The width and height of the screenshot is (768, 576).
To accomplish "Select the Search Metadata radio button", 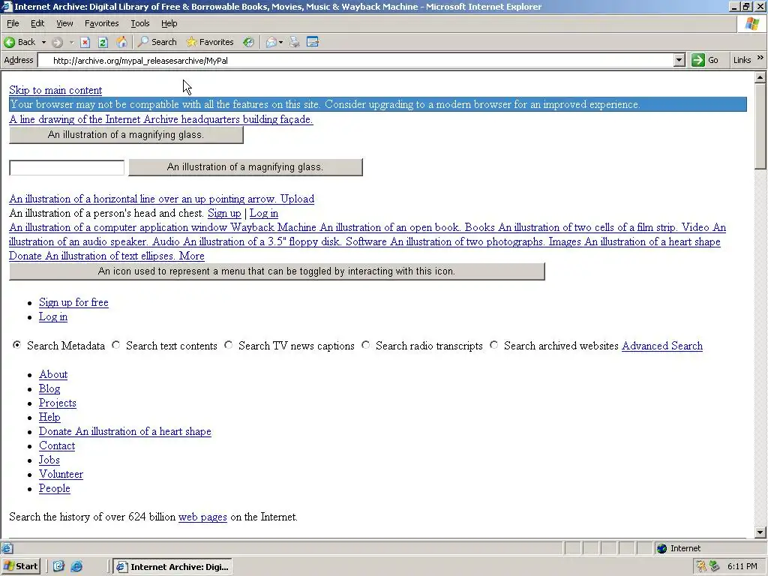I will pyautogui.click(x=17, y=345).
